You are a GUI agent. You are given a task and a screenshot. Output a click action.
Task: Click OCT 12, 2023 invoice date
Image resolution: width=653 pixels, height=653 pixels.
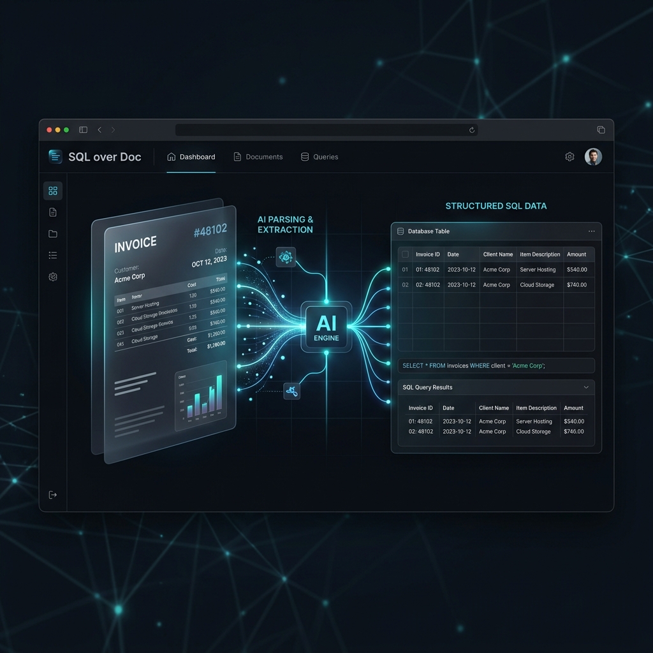[x=209, y=261]
